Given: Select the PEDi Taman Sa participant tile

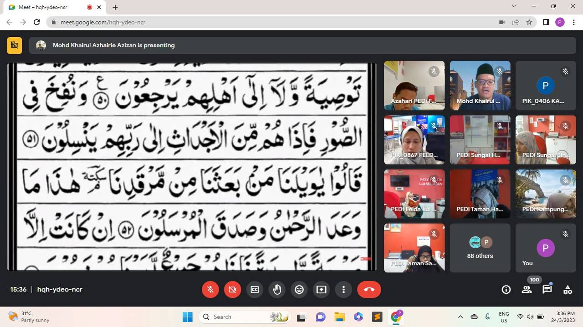Looking at the screenshot, I should [x=414, y=248].
